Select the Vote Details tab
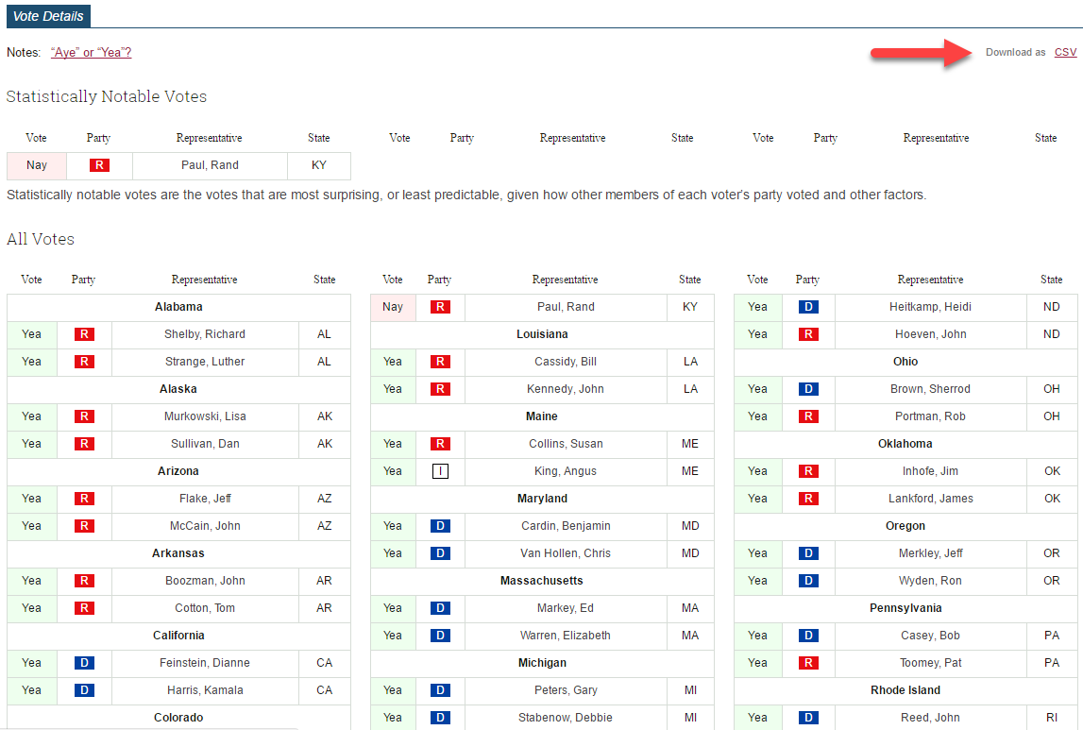Image resolution: width=1083 pixels, height=730 pixels. 48,15
